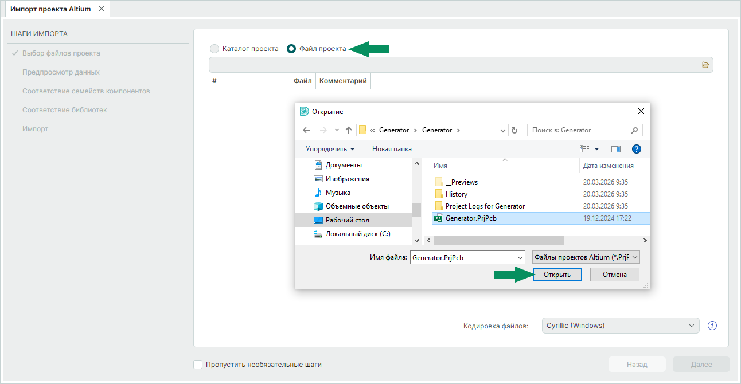Click the info icon beside encoding dropdown
Viewport: 741px width, 384px height.
click(x=712, y=326)
